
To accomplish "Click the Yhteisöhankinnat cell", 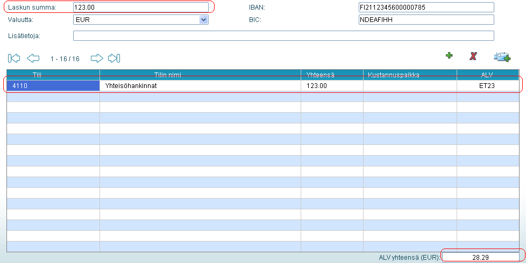I will pos(200,86).
